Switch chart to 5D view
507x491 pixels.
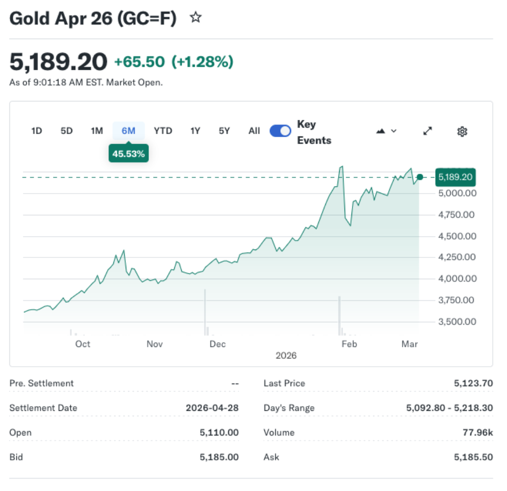66,131
